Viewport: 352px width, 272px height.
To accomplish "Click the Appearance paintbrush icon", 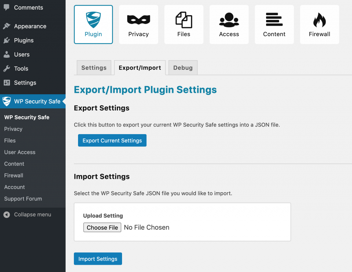I will [x=7, y=26].
